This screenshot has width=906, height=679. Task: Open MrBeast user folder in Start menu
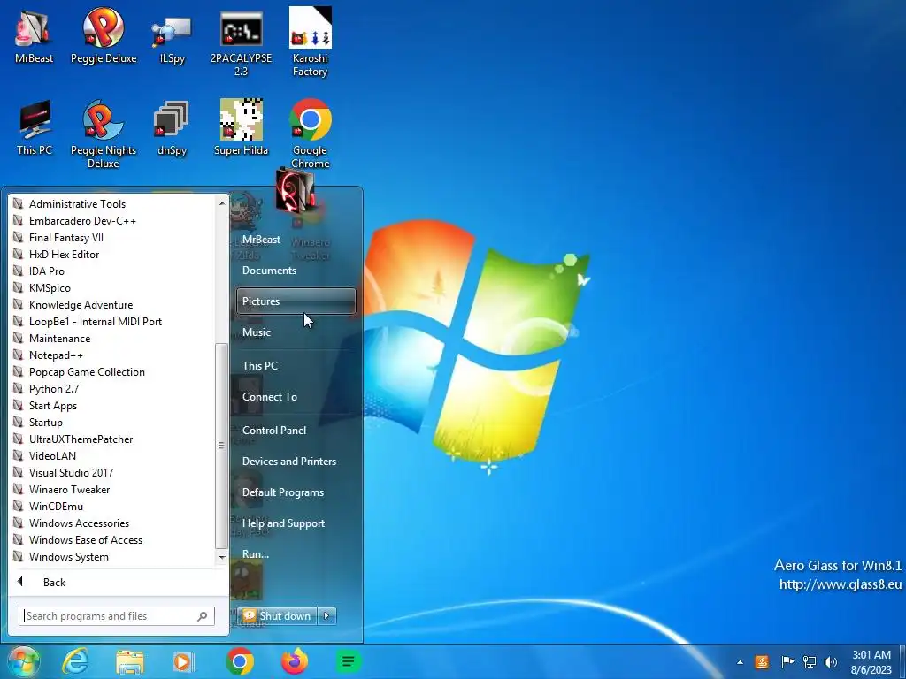(261, 239)
